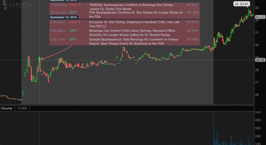Open the PAREXEL Spokesperson Confirms headline
The width and height of the screenshot is (266, 145).
pos(131,7)
